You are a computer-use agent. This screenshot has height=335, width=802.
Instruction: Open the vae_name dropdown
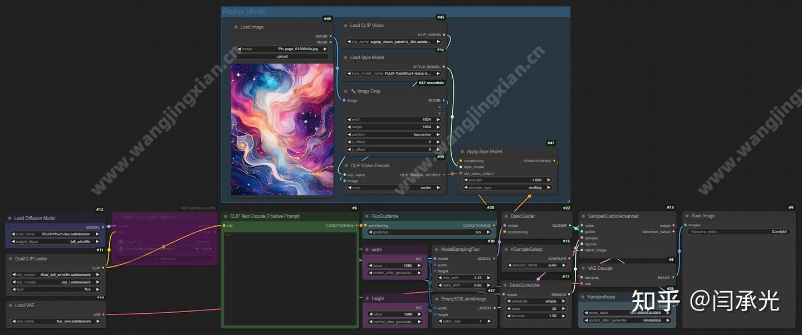pos(56,321)
